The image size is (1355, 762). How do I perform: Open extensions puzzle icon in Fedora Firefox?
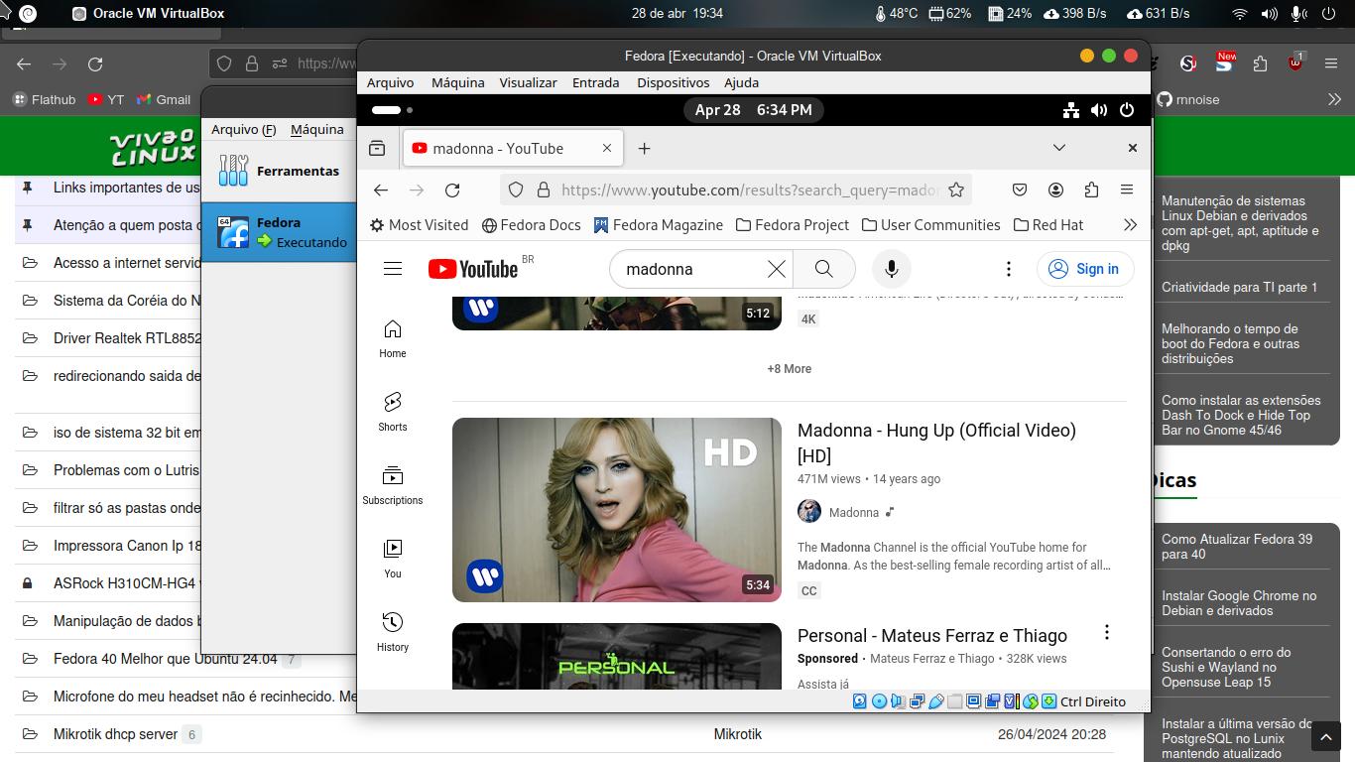(1091, 190)
